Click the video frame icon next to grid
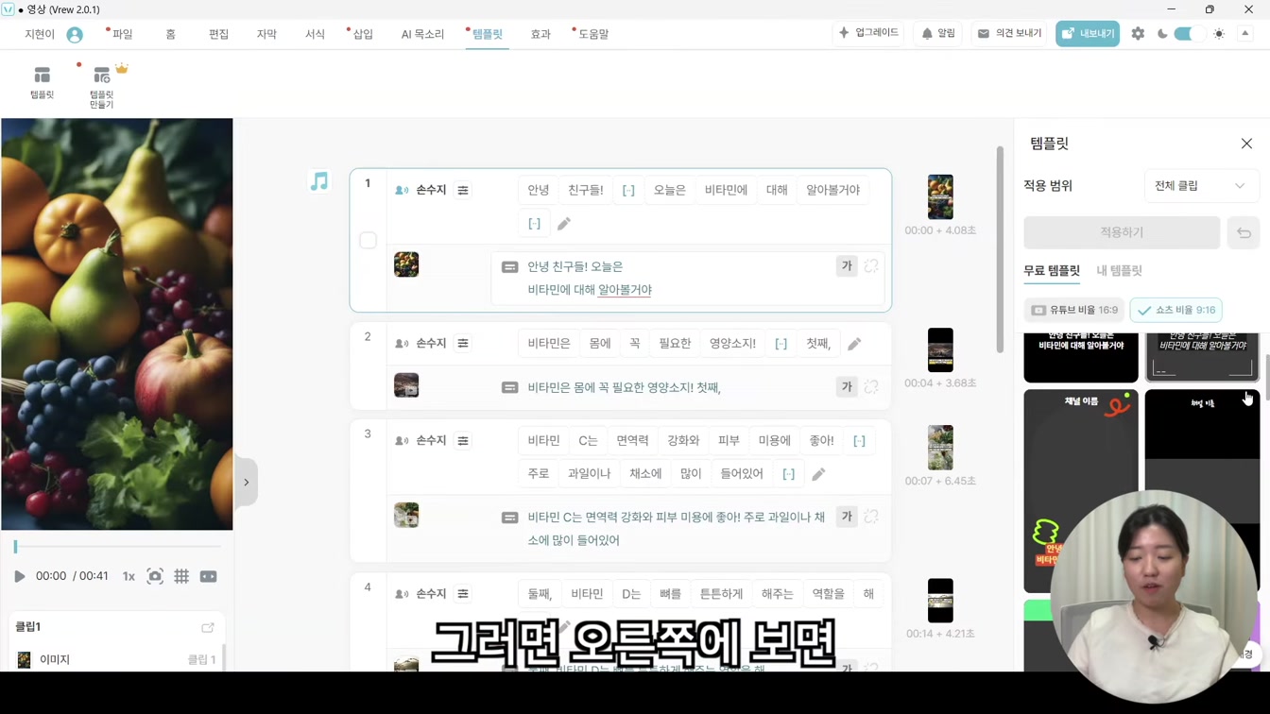 [x=209, y=576]
